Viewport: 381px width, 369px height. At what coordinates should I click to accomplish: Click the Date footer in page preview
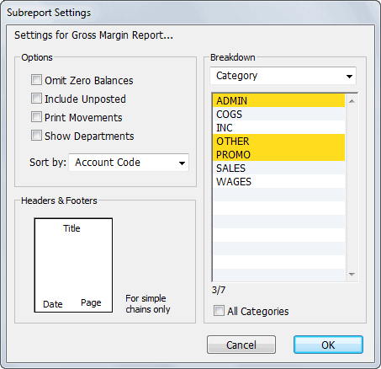(53, 304)
